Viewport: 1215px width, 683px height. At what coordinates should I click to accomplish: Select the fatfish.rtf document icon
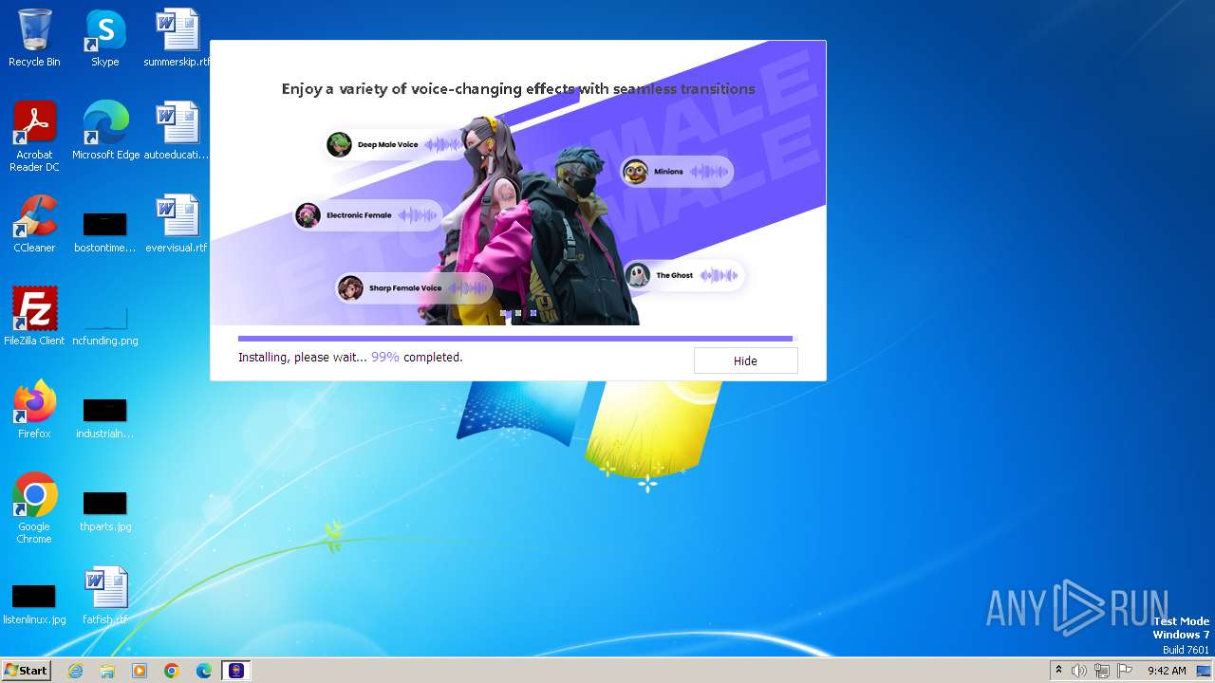pos(105,596)
